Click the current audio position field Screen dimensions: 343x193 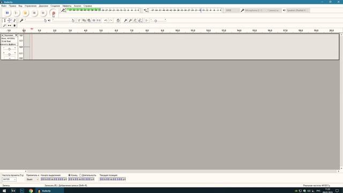coord(113,179)
